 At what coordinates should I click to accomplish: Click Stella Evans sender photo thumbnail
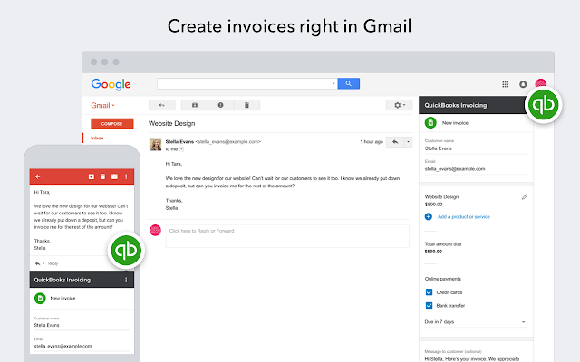155,145
